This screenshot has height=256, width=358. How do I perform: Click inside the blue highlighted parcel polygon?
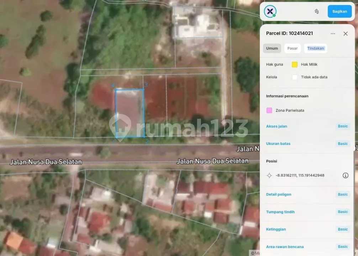(x=130, y=113)
